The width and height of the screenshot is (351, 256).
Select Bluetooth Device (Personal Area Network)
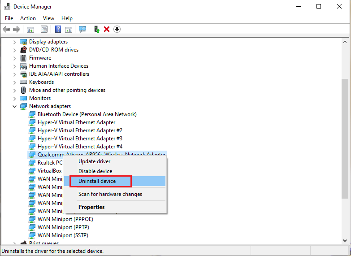pyautogui.click(x=87, y=114)
